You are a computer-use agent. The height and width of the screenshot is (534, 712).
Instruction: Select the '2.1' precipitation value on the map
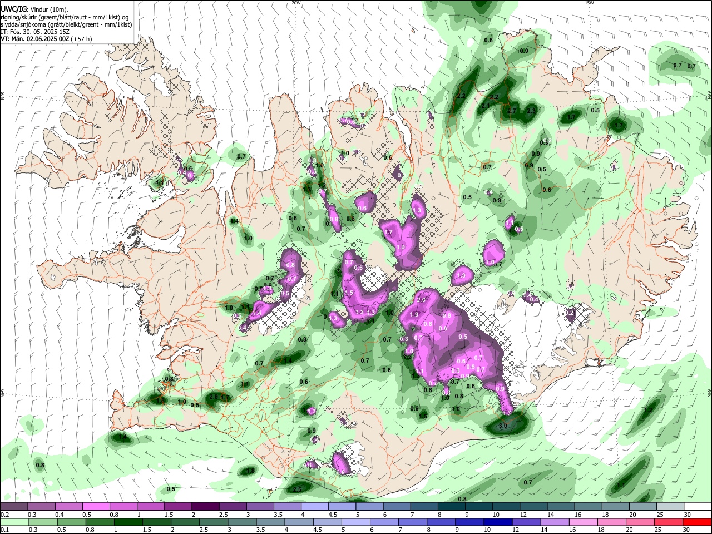[486, 106]
